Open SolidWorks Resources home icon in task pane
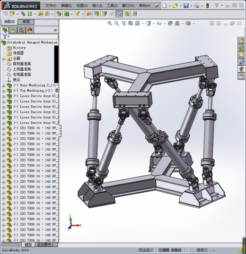The image size is (246, 254). click(x=241, y=41)
